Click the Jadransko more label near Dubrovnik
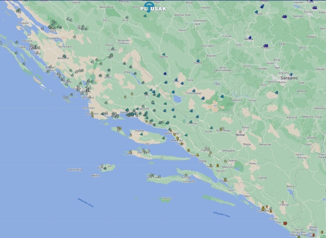Screen dimensions: 326x238 click(x=221, y=214)
